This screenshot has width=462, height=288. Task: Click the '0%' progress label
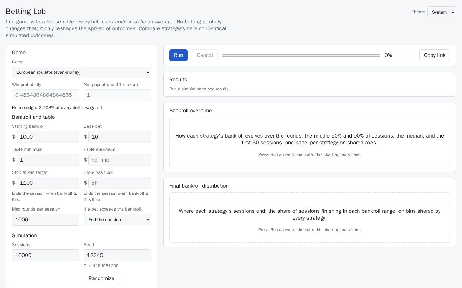click(388, 55)
